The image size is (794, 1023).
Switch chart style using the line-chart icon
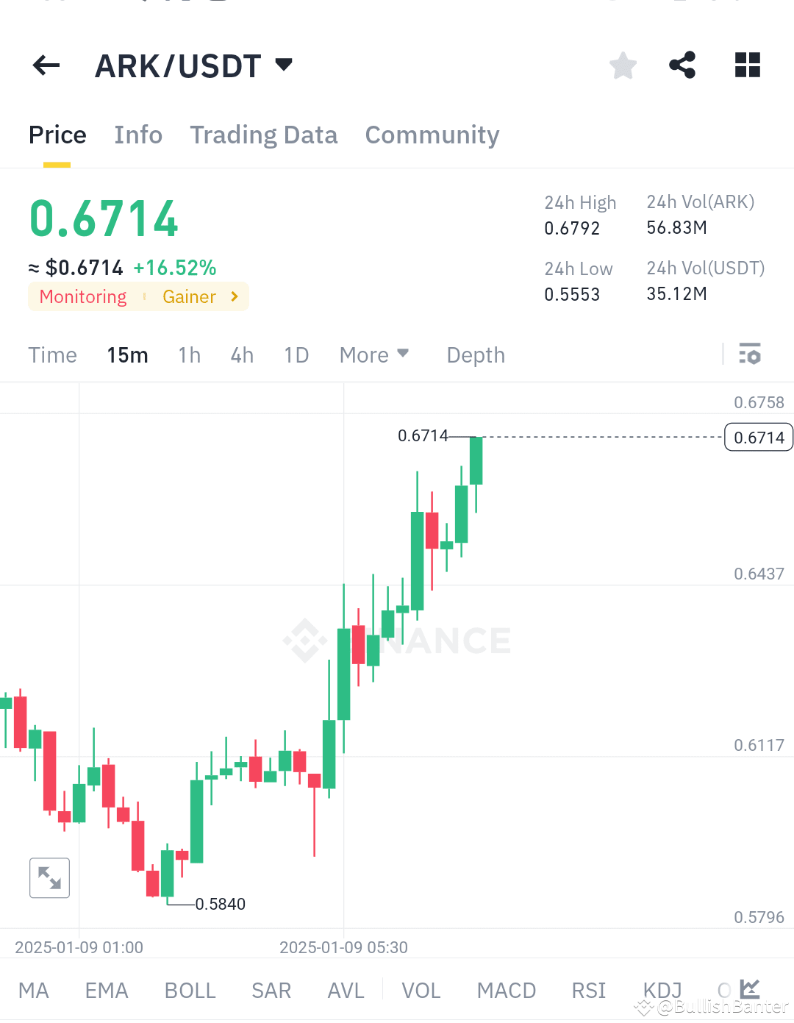(749, 989)
